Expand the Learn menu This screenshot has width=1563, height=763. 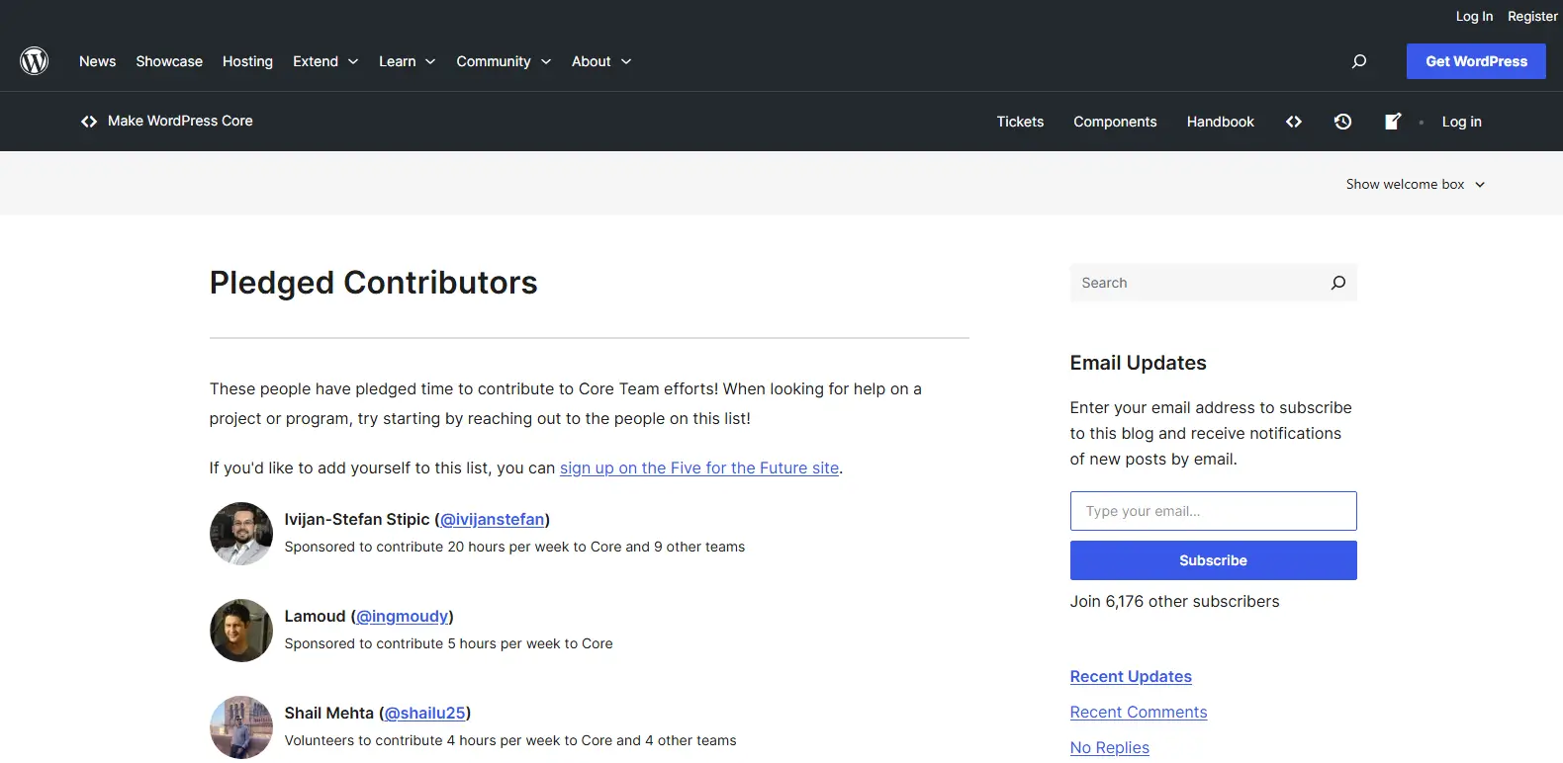pyautogui.click(x=408, y=61)
